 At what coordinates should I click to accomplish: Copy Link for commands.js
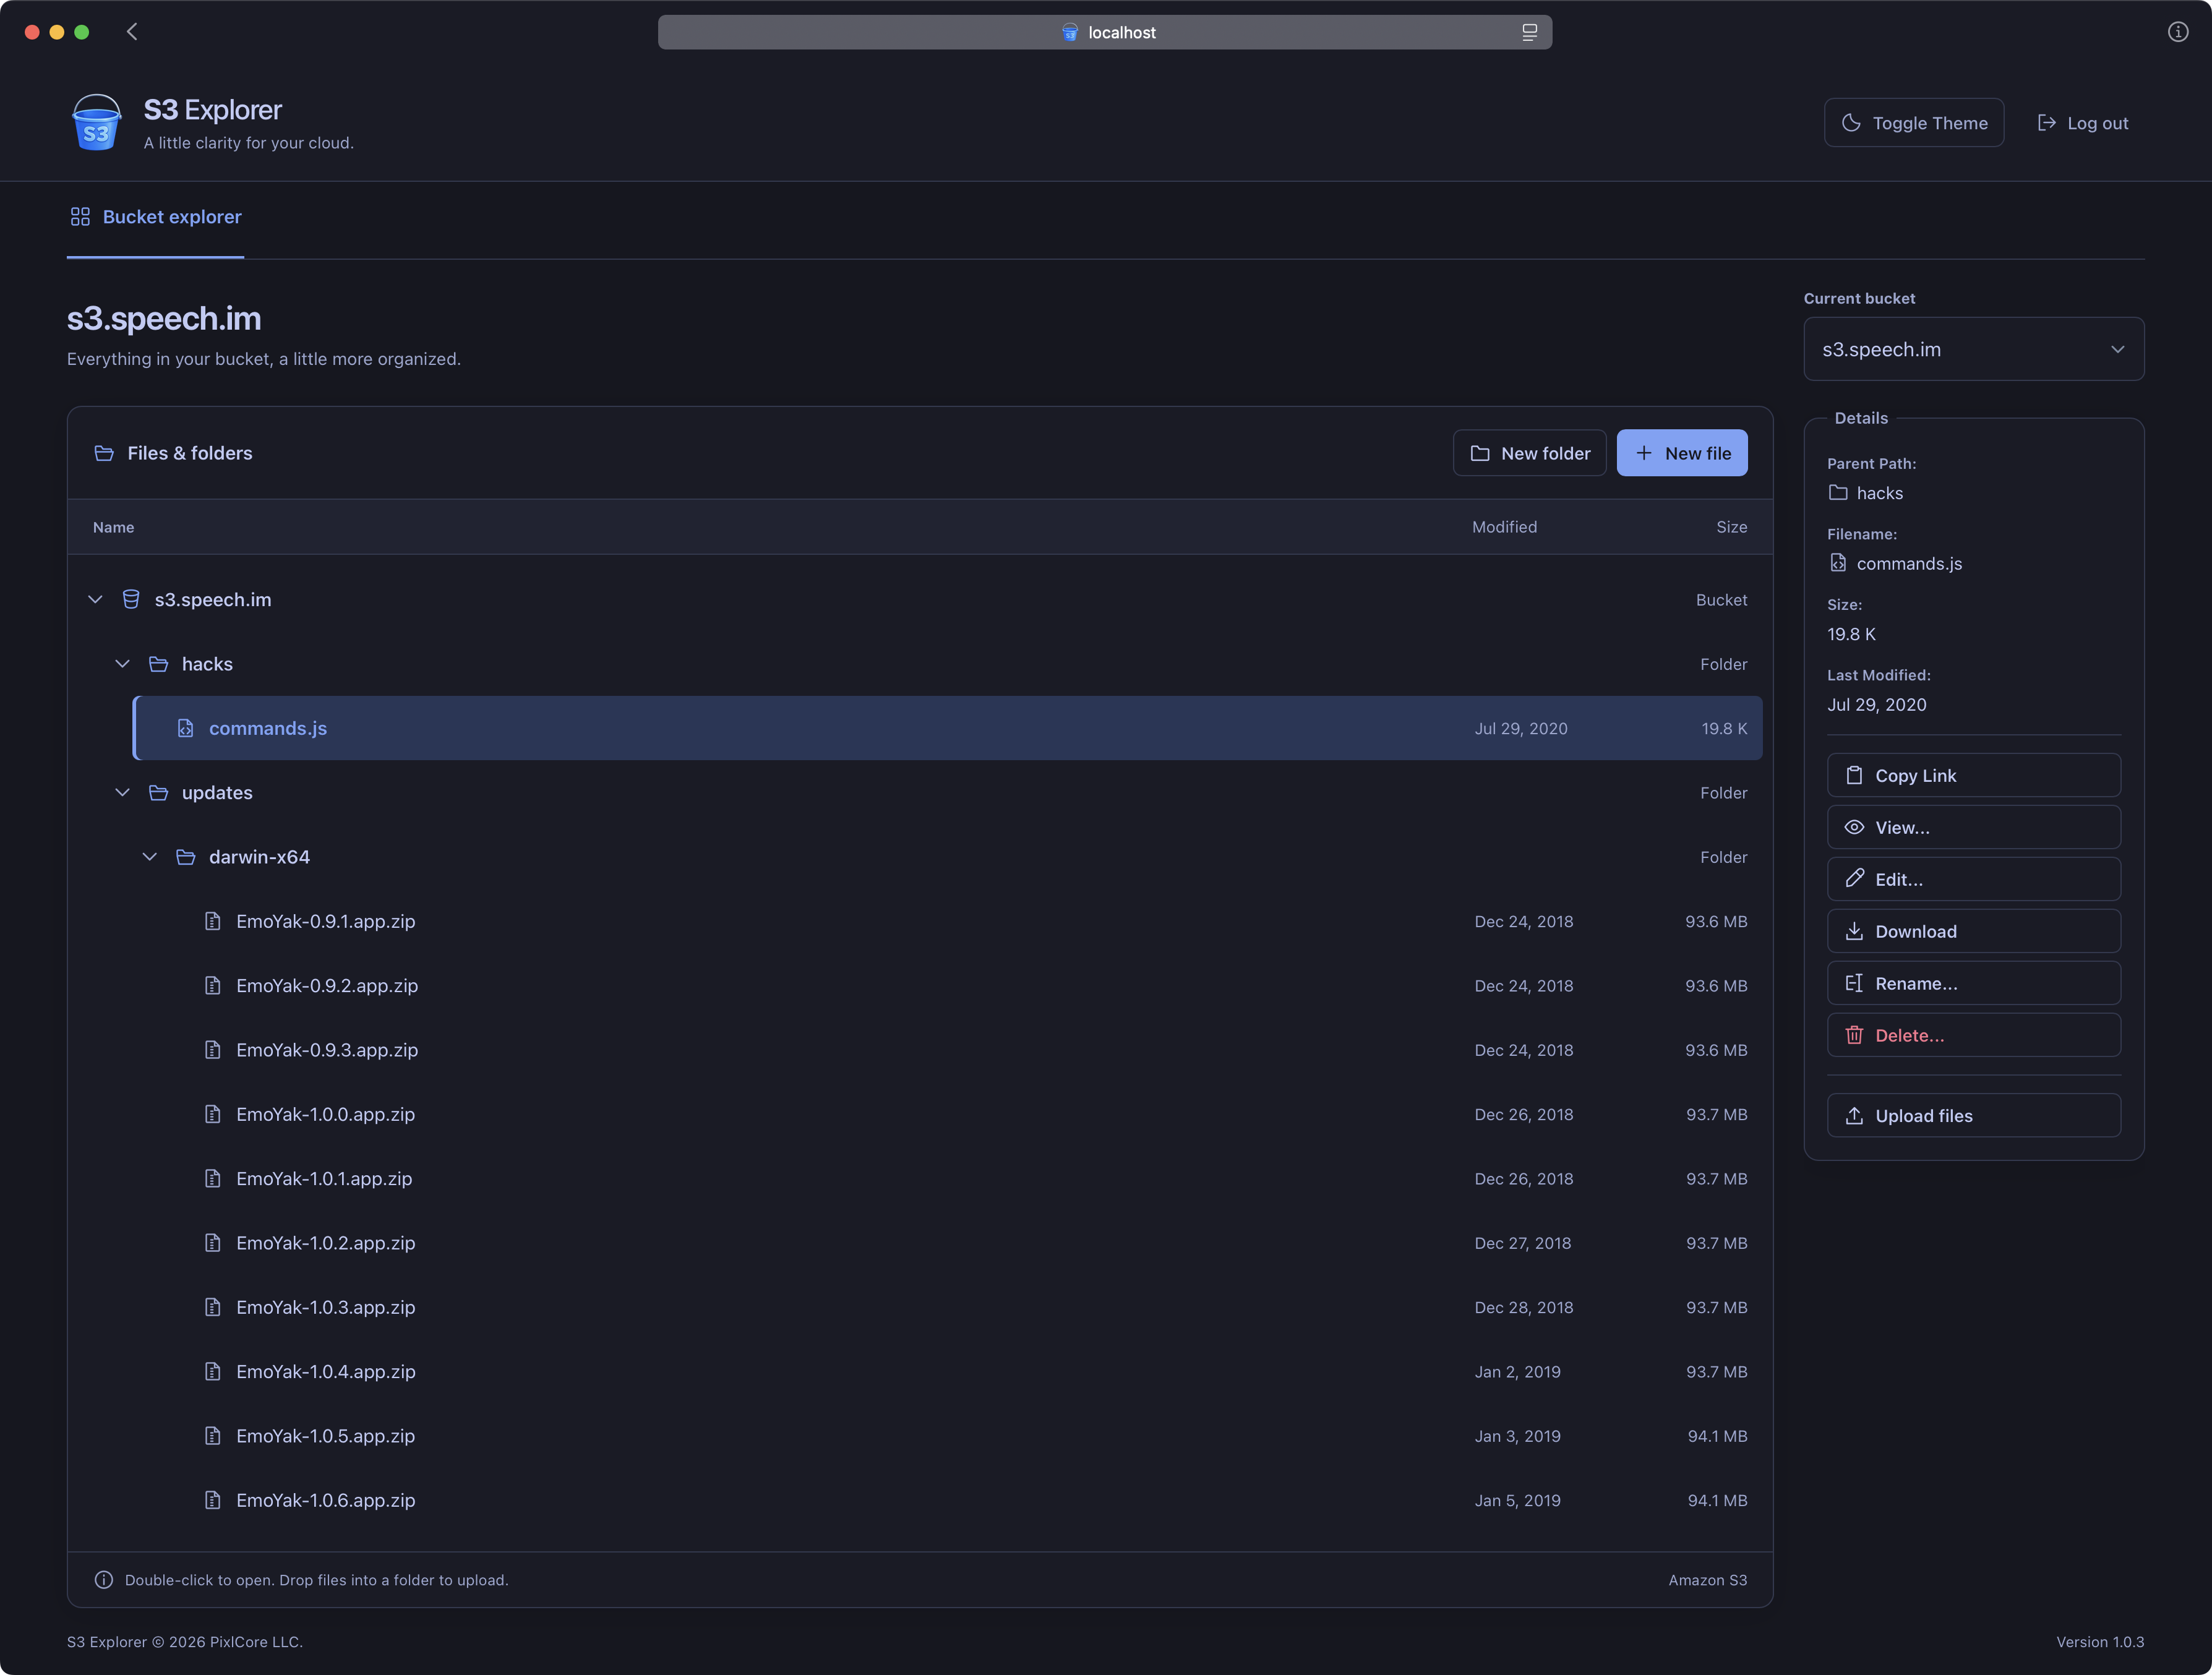pyautogui.click(x=1974, y=775)
